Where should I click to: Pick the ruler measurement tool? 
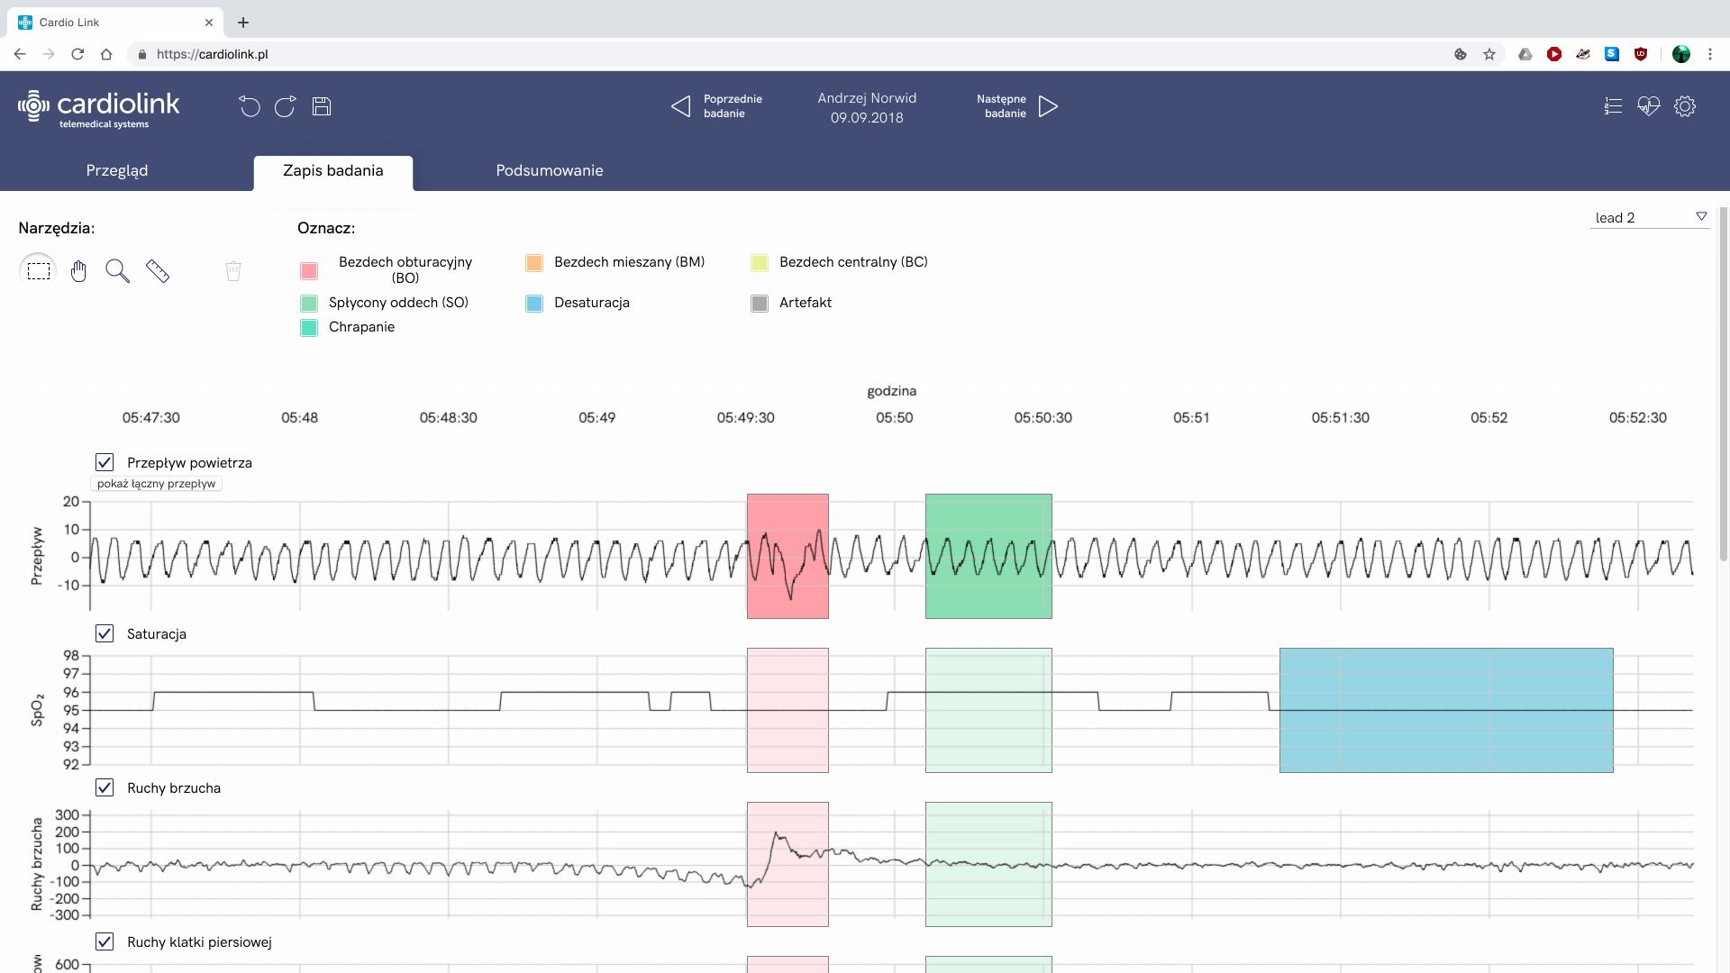pyautogui.click(x=158, y=270)
